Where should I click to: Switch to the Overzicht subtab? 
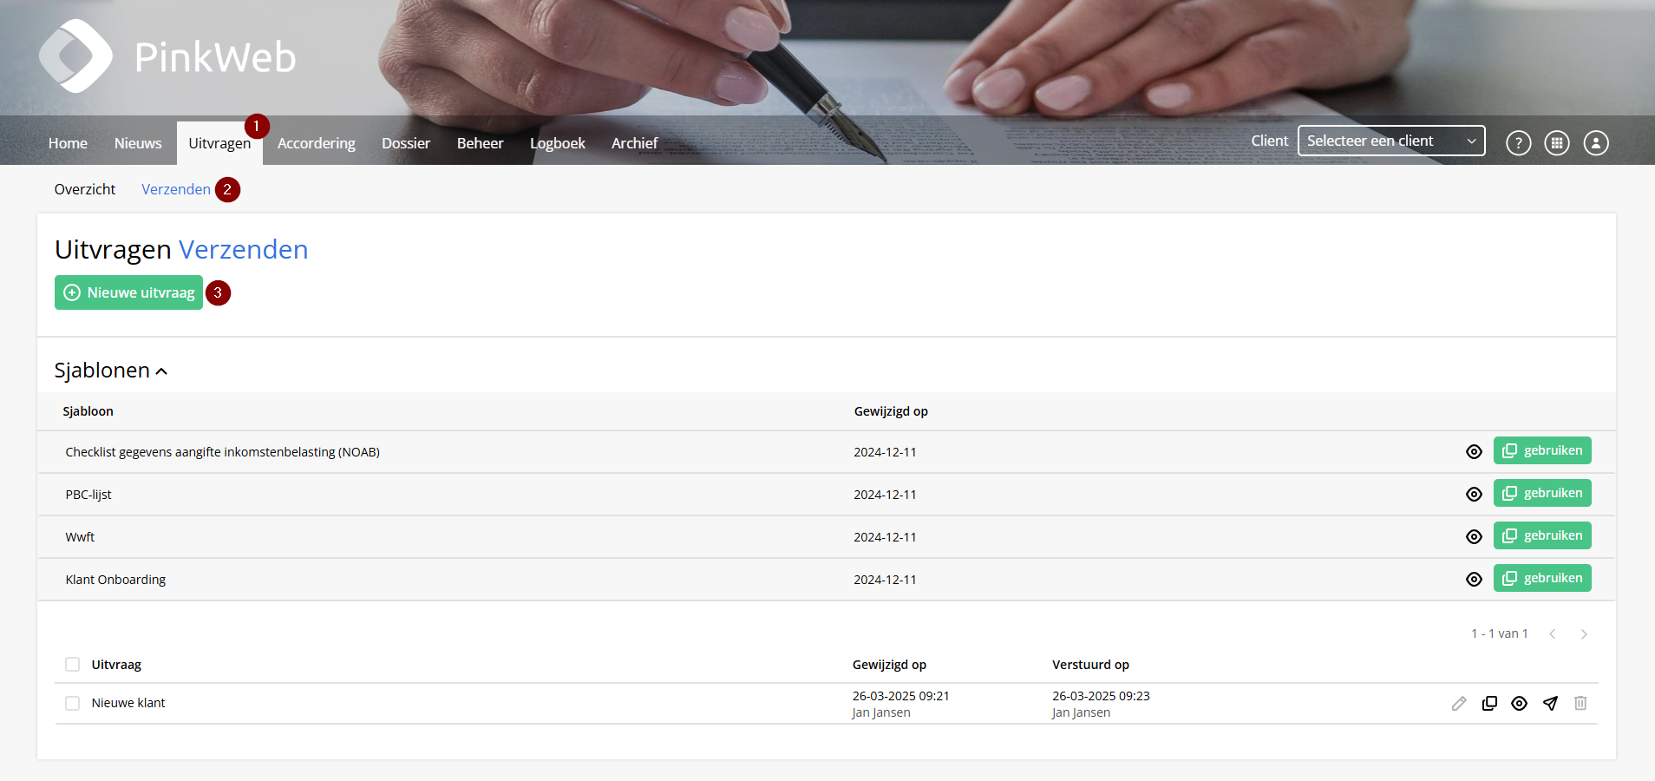[x=85, y=189]
